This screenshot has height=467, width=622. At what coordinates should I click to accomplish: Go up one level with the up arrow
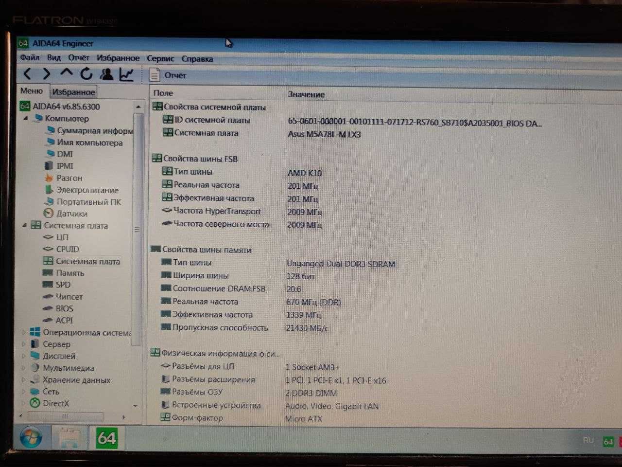point(66,73)
